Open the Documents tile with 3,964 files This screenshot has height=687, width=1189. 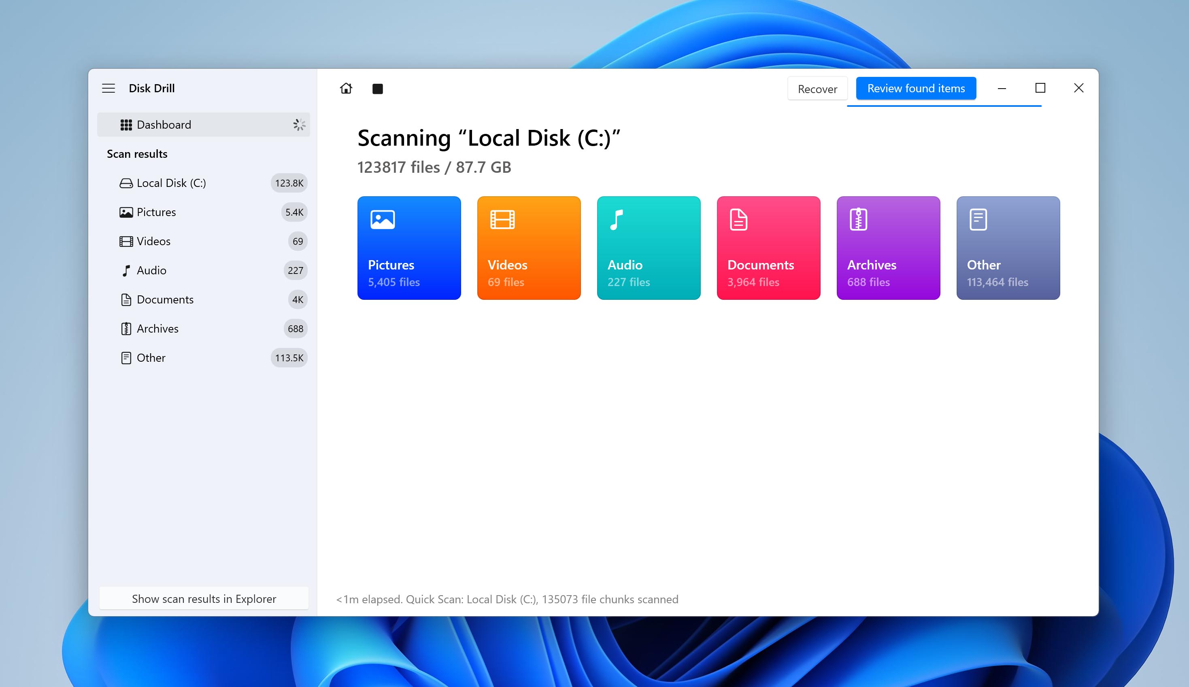[x=768, y=248]
